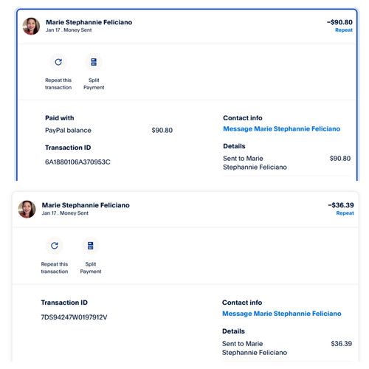The image size is (369, 369).
Task: Open profile photo in $36.39 transaction header
Action: click(x=27, y=209)
